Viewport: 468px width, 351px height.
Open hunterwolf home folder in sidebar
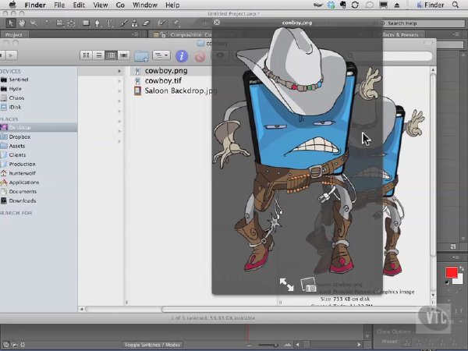click(x=22, y=173)
